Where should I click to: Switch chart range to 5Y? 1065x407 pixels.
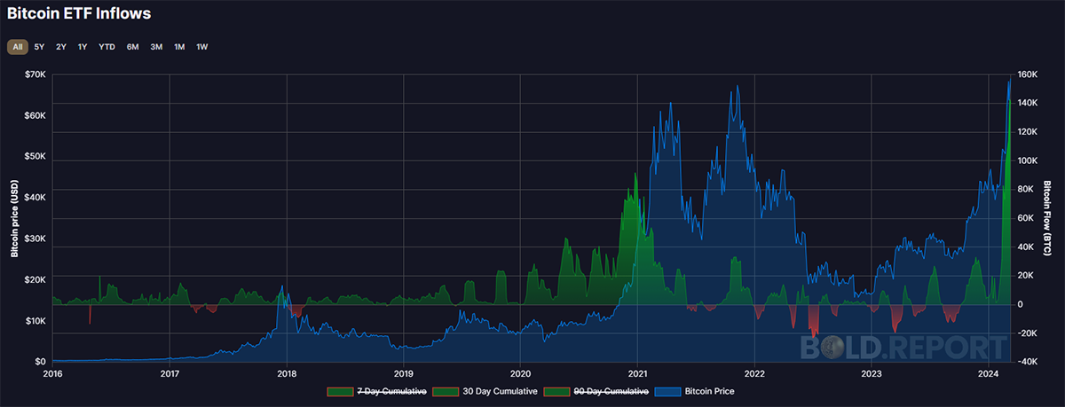[39, 46]
